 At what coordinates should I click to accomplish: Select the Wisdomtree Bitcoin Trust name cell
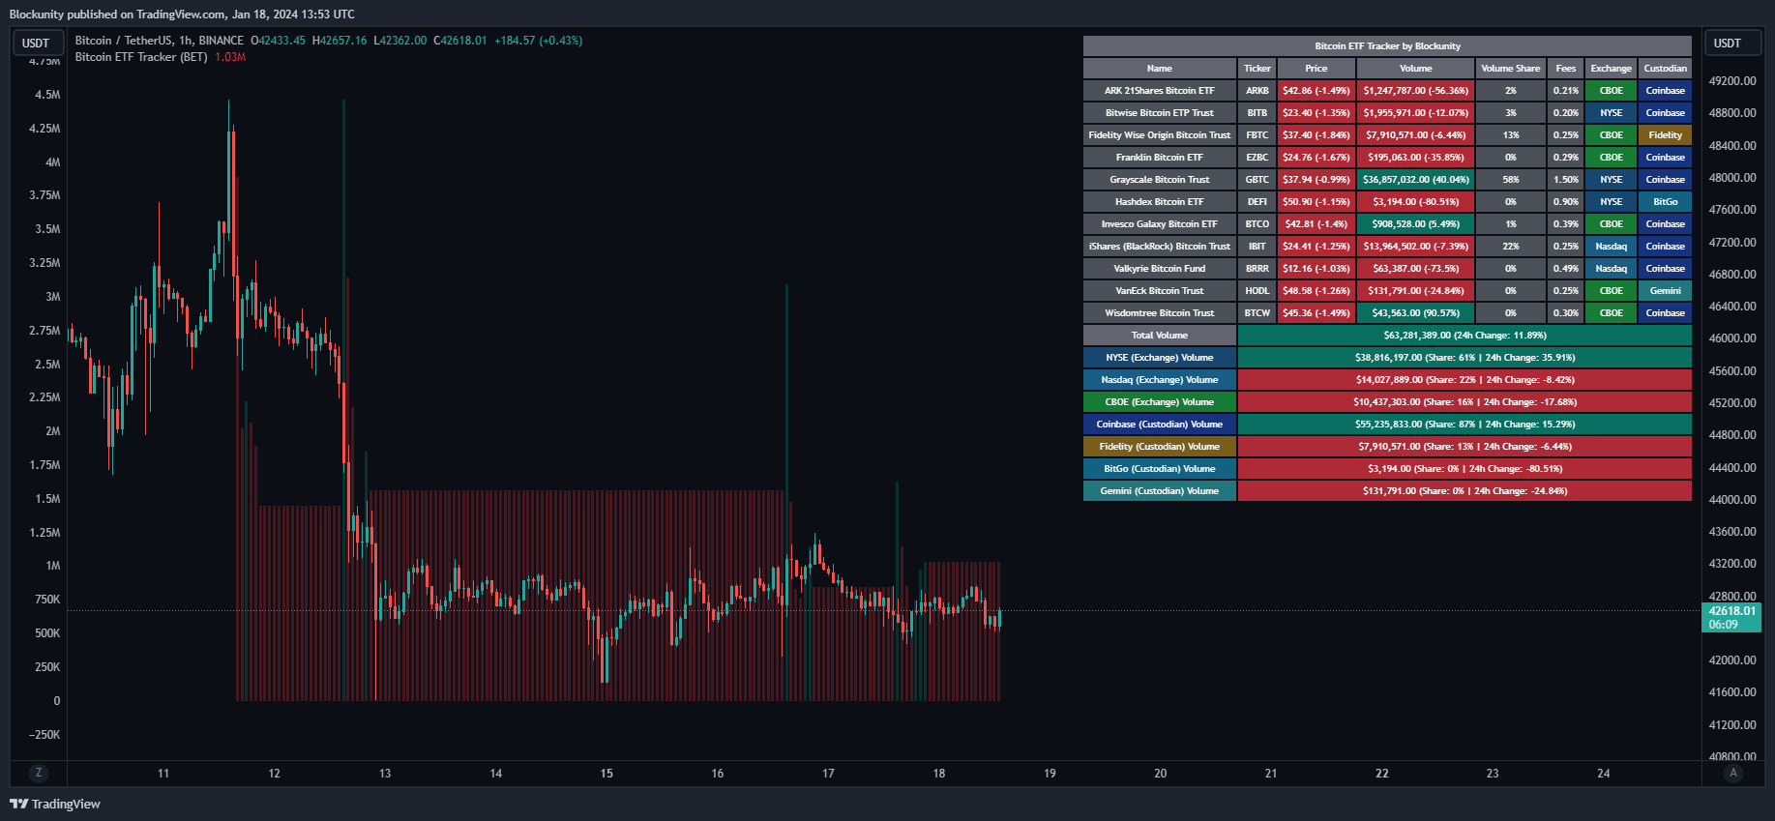(x=1160, y=313)
